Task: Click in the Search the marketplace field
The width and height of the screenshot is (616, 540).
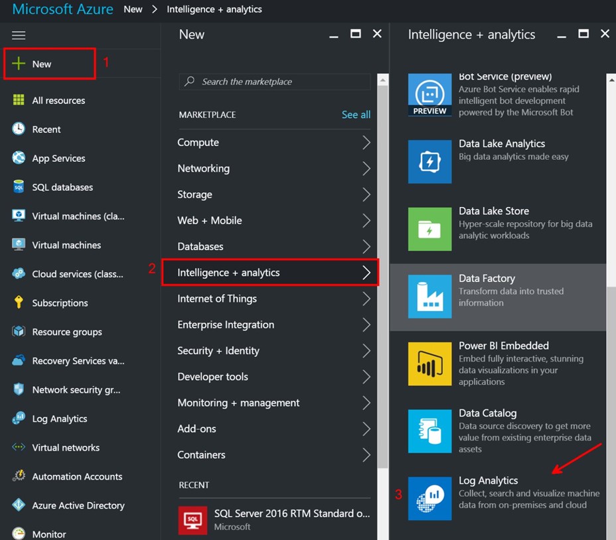Action: (275, 82)
